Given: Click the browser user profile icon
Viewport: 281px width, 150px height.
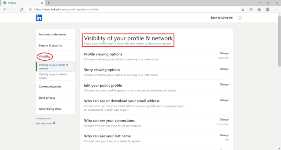Looking at the screenshot, I should tap(267, 9).
